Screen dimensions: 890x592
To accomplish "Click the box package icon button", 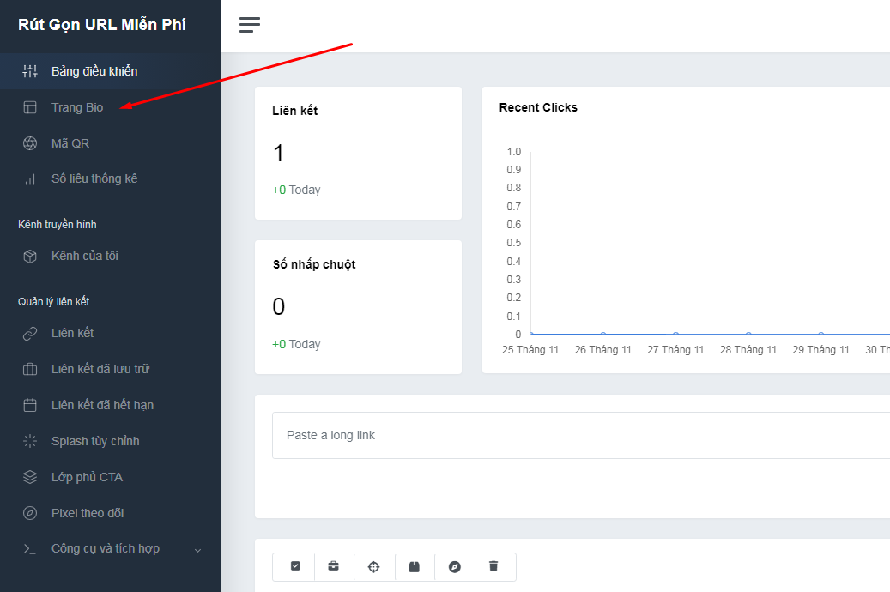I will click(414, 566).
